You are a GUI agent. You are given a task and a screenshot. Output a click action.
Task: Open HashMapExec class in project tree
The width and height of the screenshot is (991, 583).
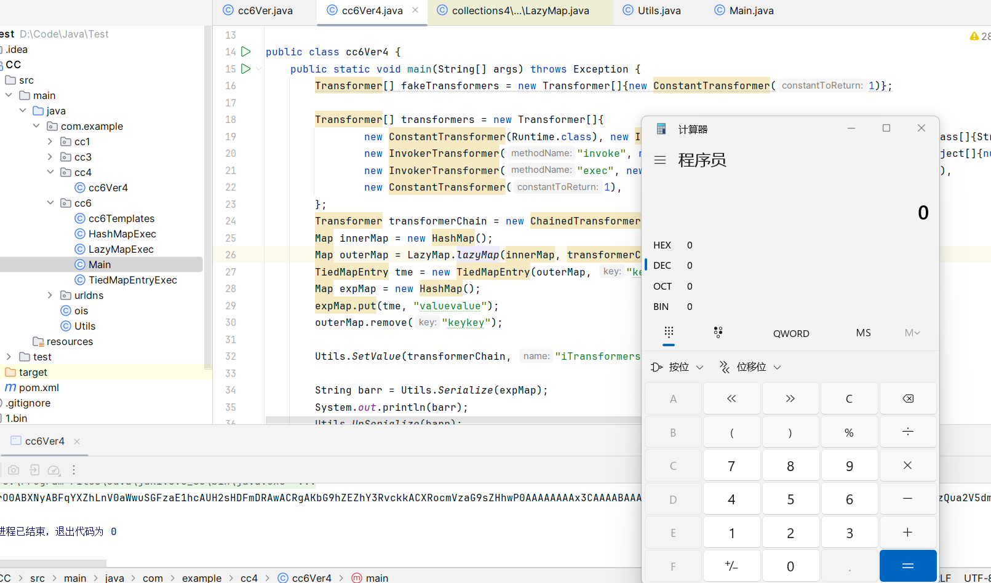122,234
